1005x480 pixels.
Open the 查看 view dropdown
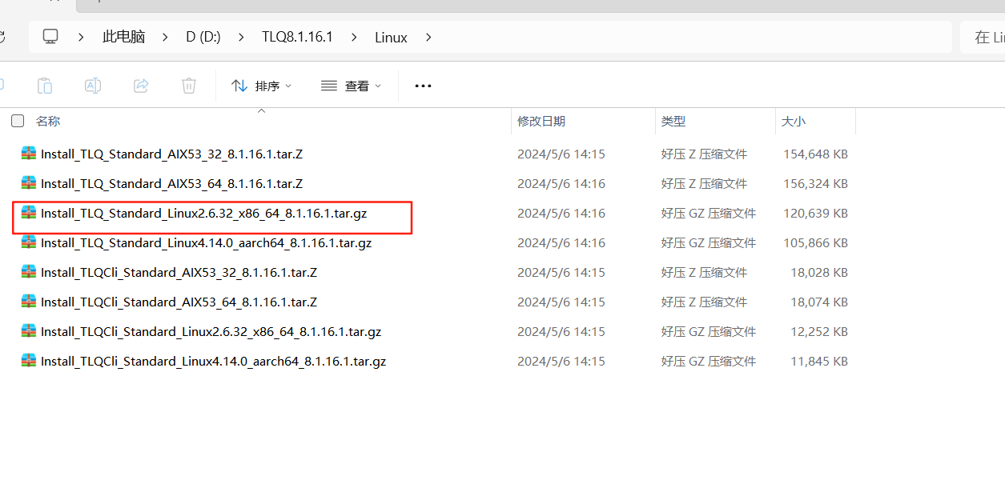click(x=351, y=86)
